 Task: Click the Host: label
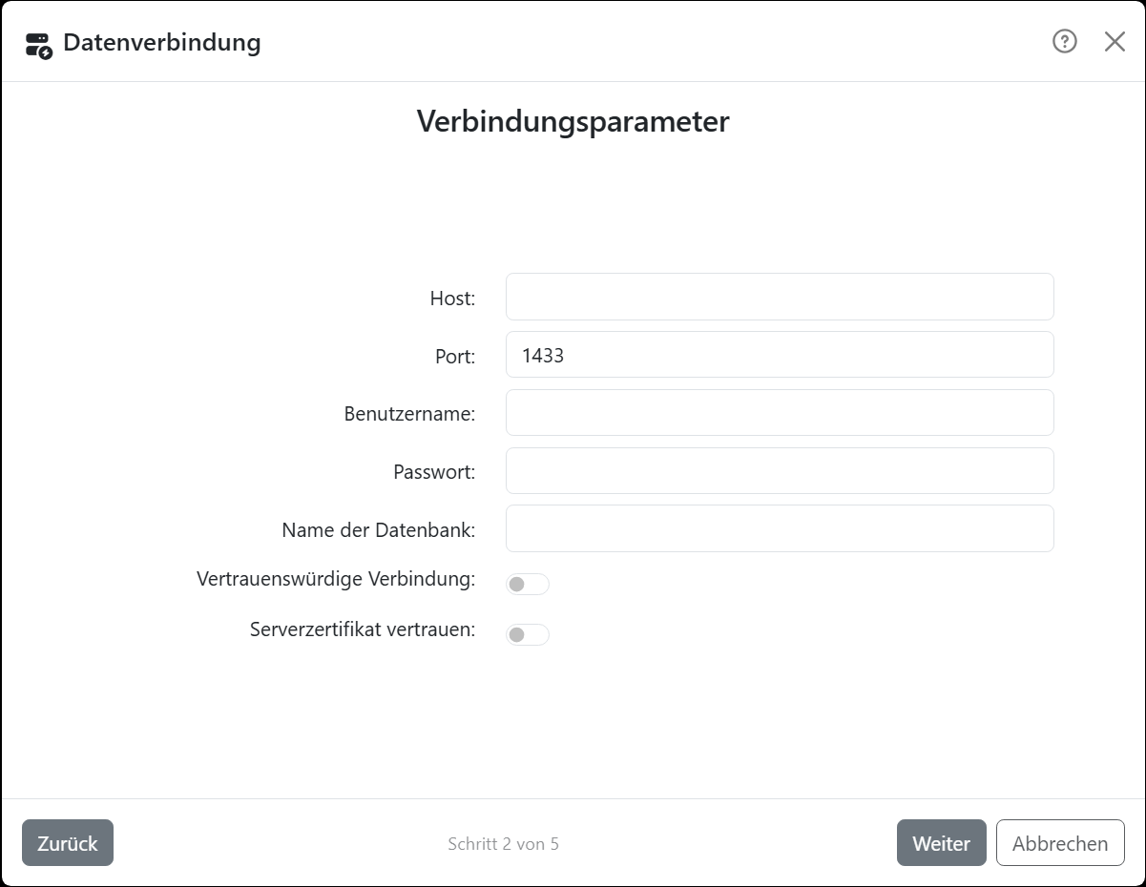tap(453, 299)
